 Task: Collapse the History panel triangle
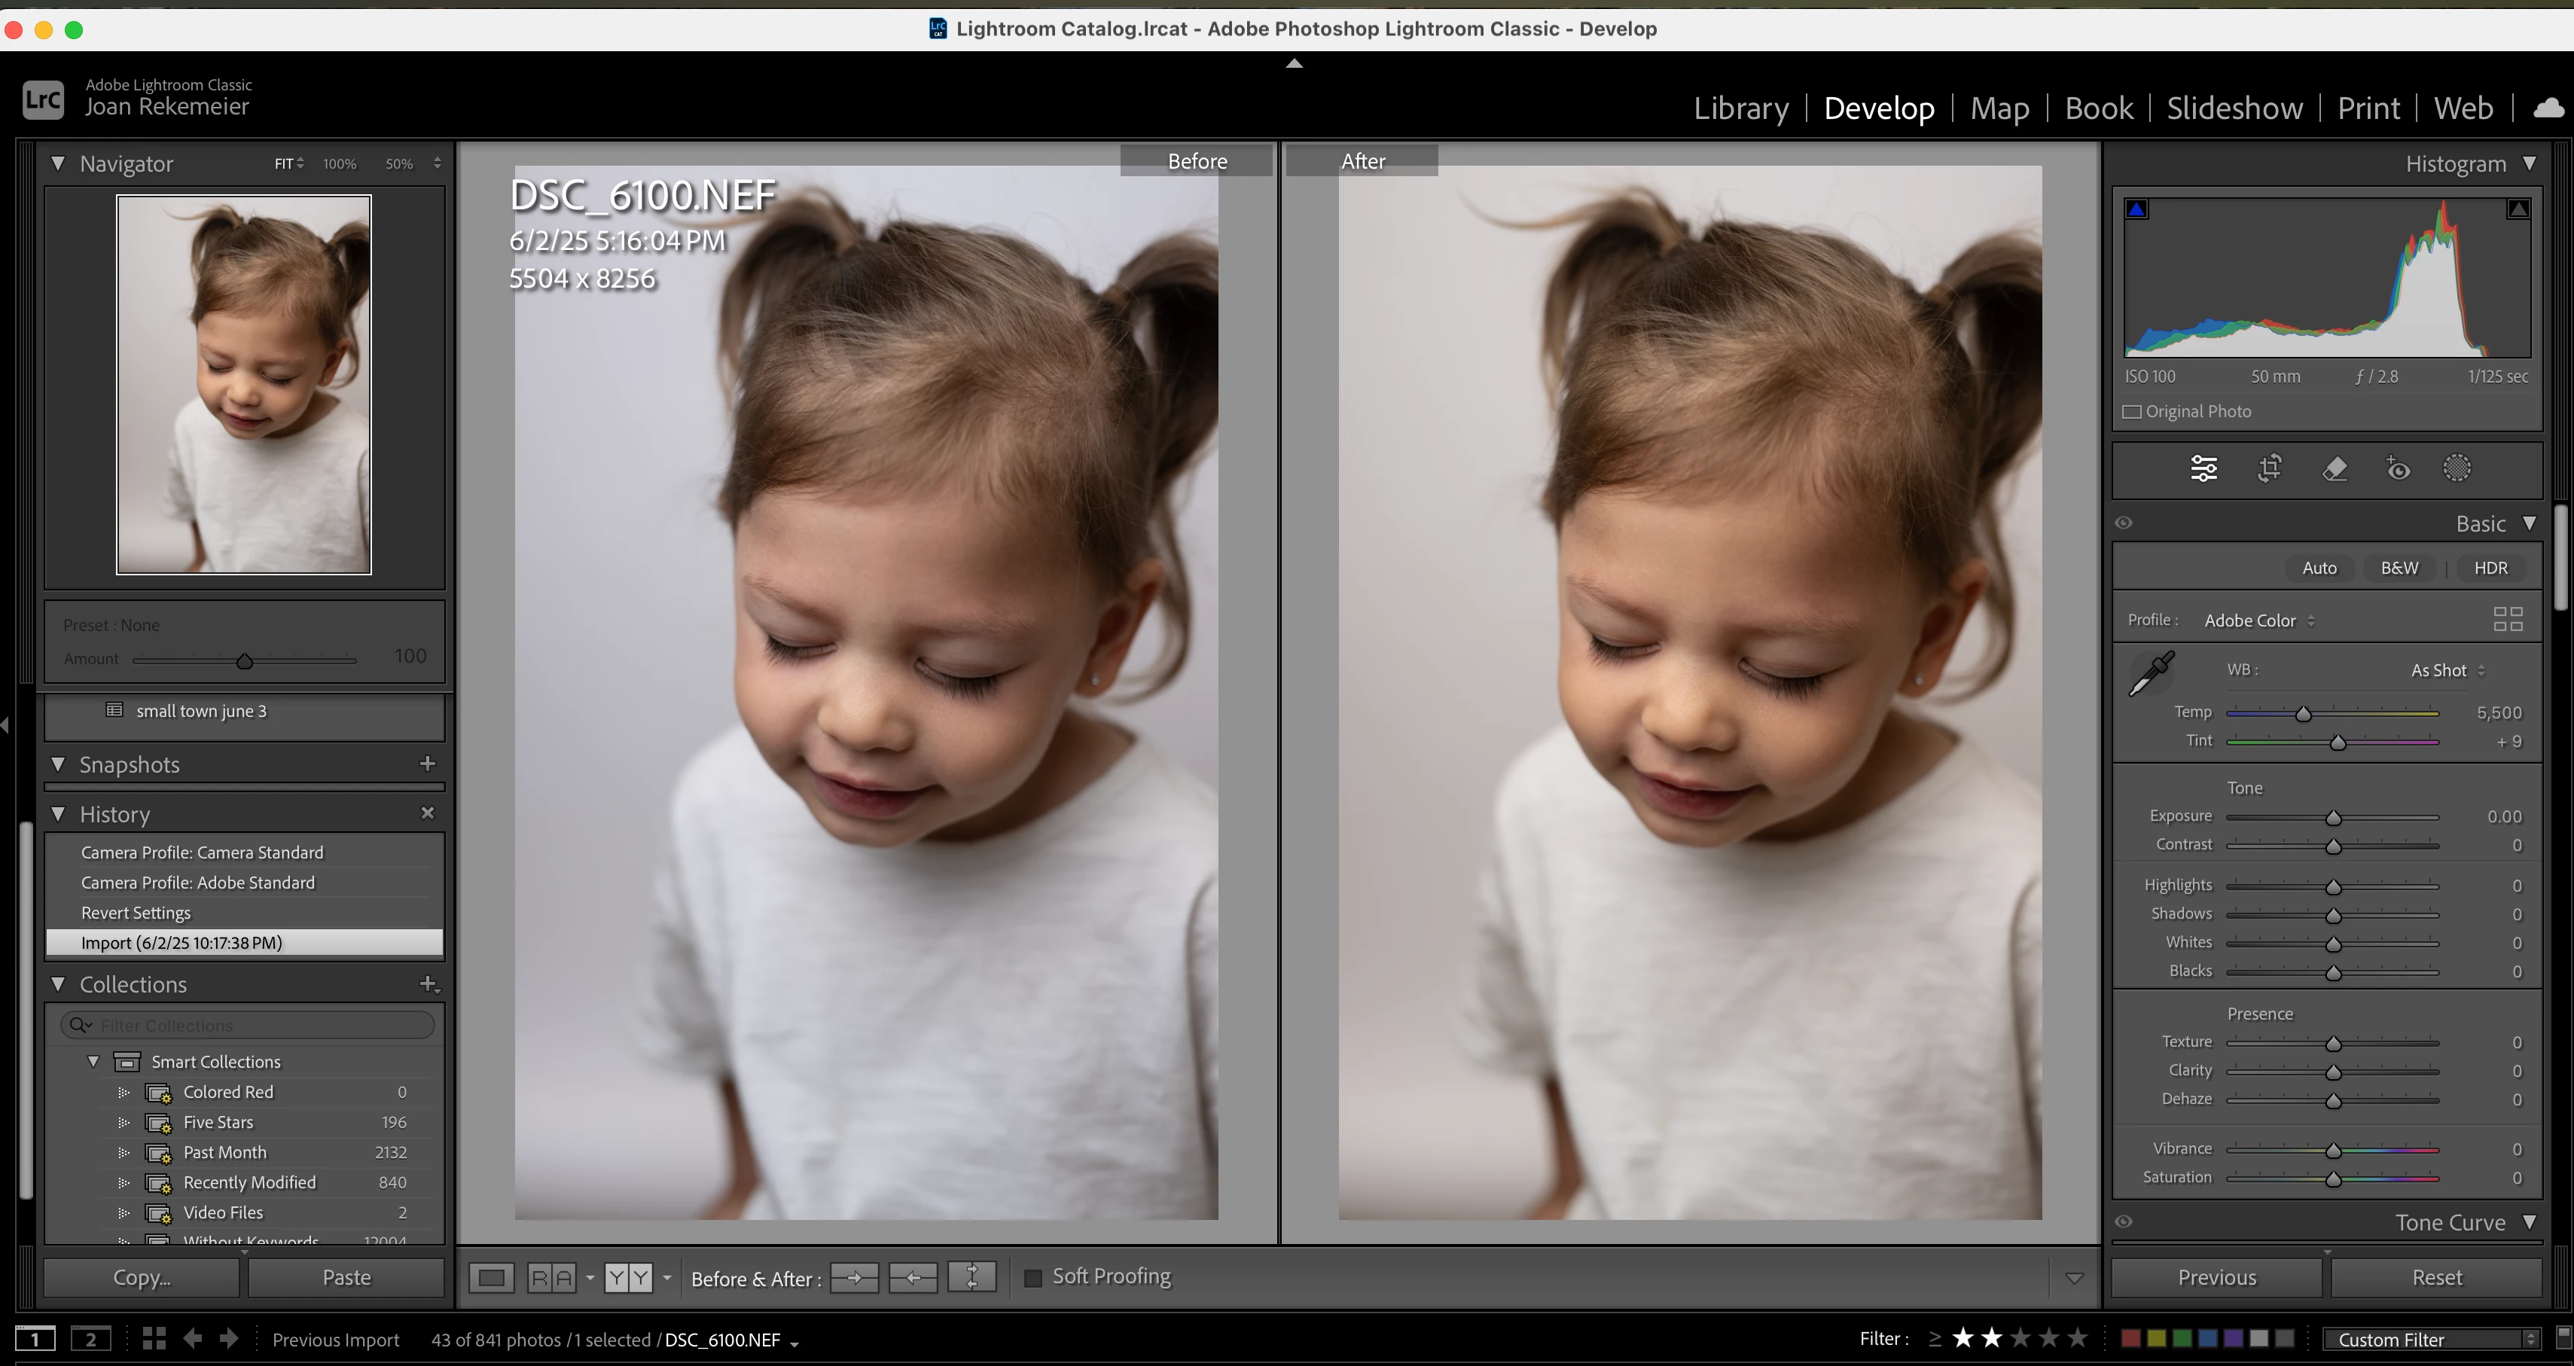[58, 814]
